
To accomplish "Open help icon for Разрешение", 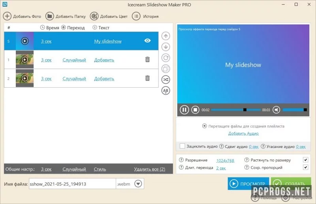I will (x=181, y=160).
